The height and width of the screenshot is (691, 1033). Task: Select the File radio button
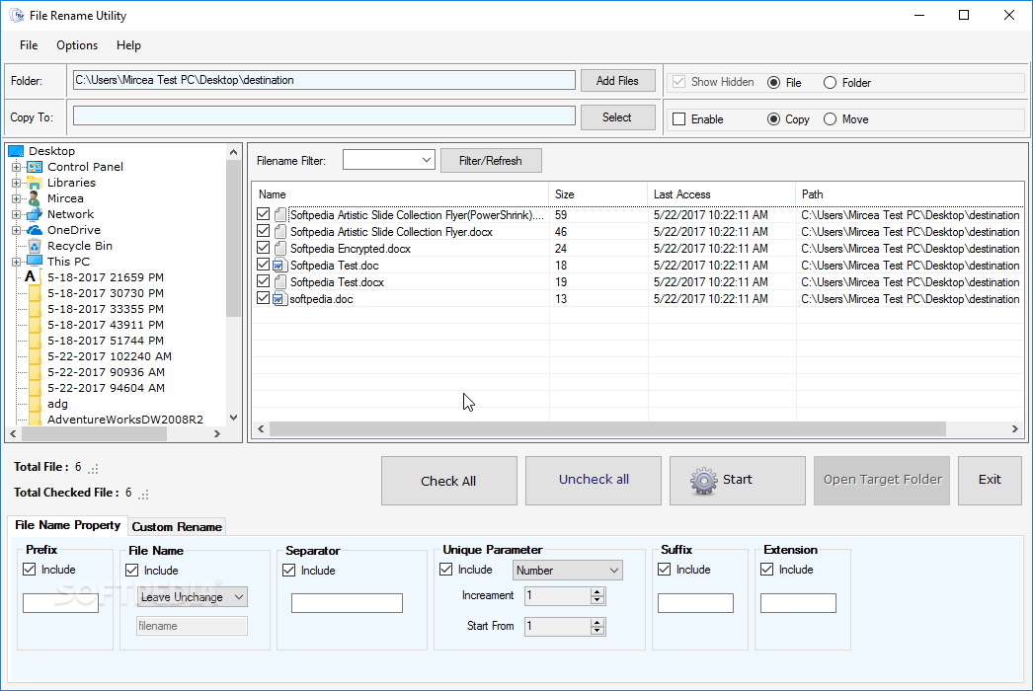(773, 82)
